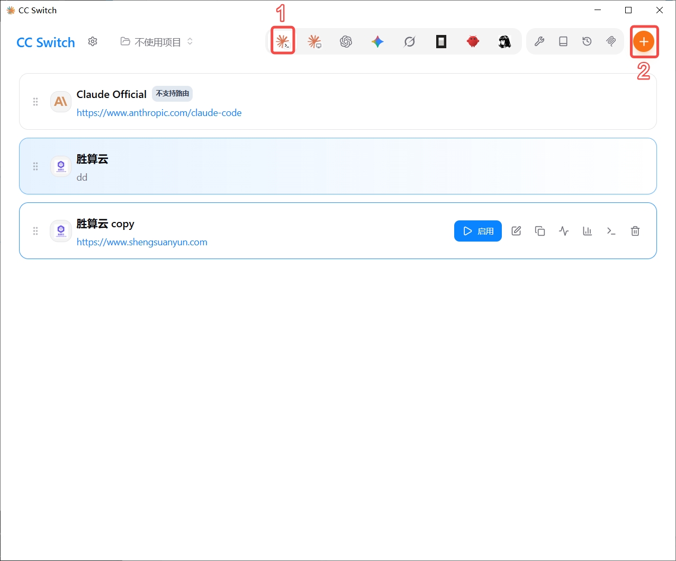
Task: Click the folder icon beside 不使用项目
Action: click(125, 41)
